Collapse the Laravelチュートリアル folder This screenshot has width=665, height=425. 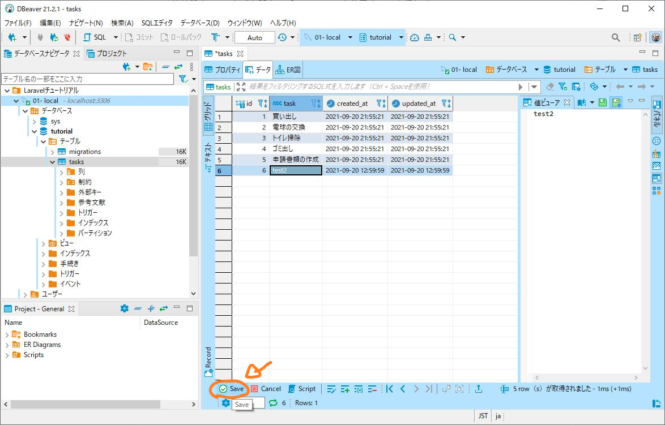point(7,91)
